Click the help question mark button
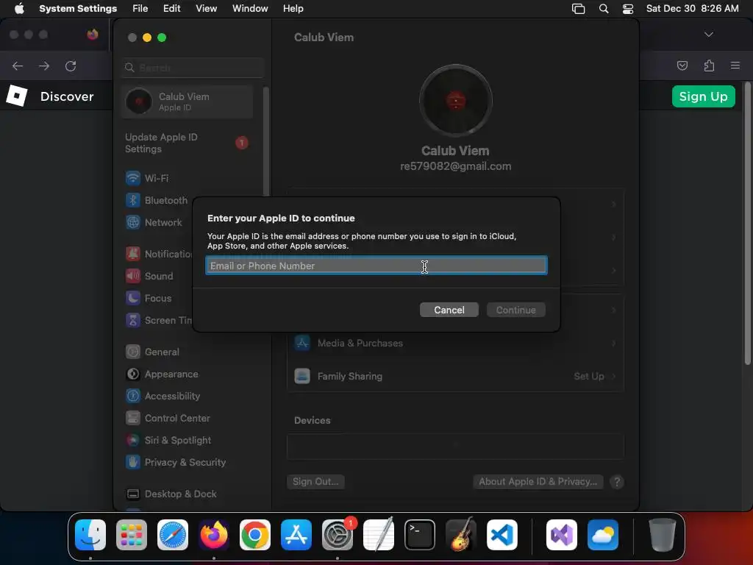 coord(617,482)
